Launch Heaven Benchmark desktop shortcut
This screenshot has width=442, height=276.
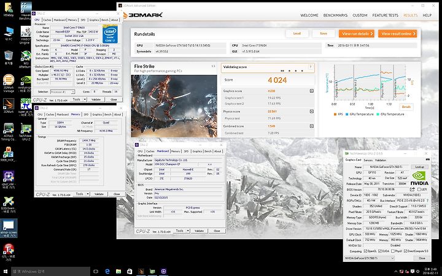pyautogui.click(x=26, y=10)
